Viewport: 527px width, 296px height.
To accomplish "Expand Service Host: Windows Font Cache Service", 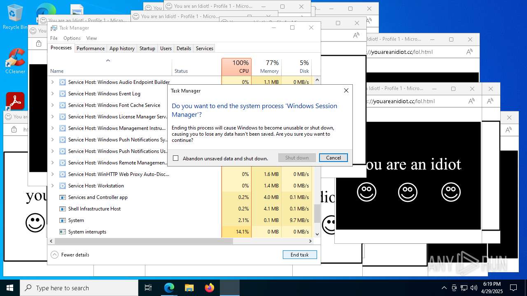I will 52,105.
